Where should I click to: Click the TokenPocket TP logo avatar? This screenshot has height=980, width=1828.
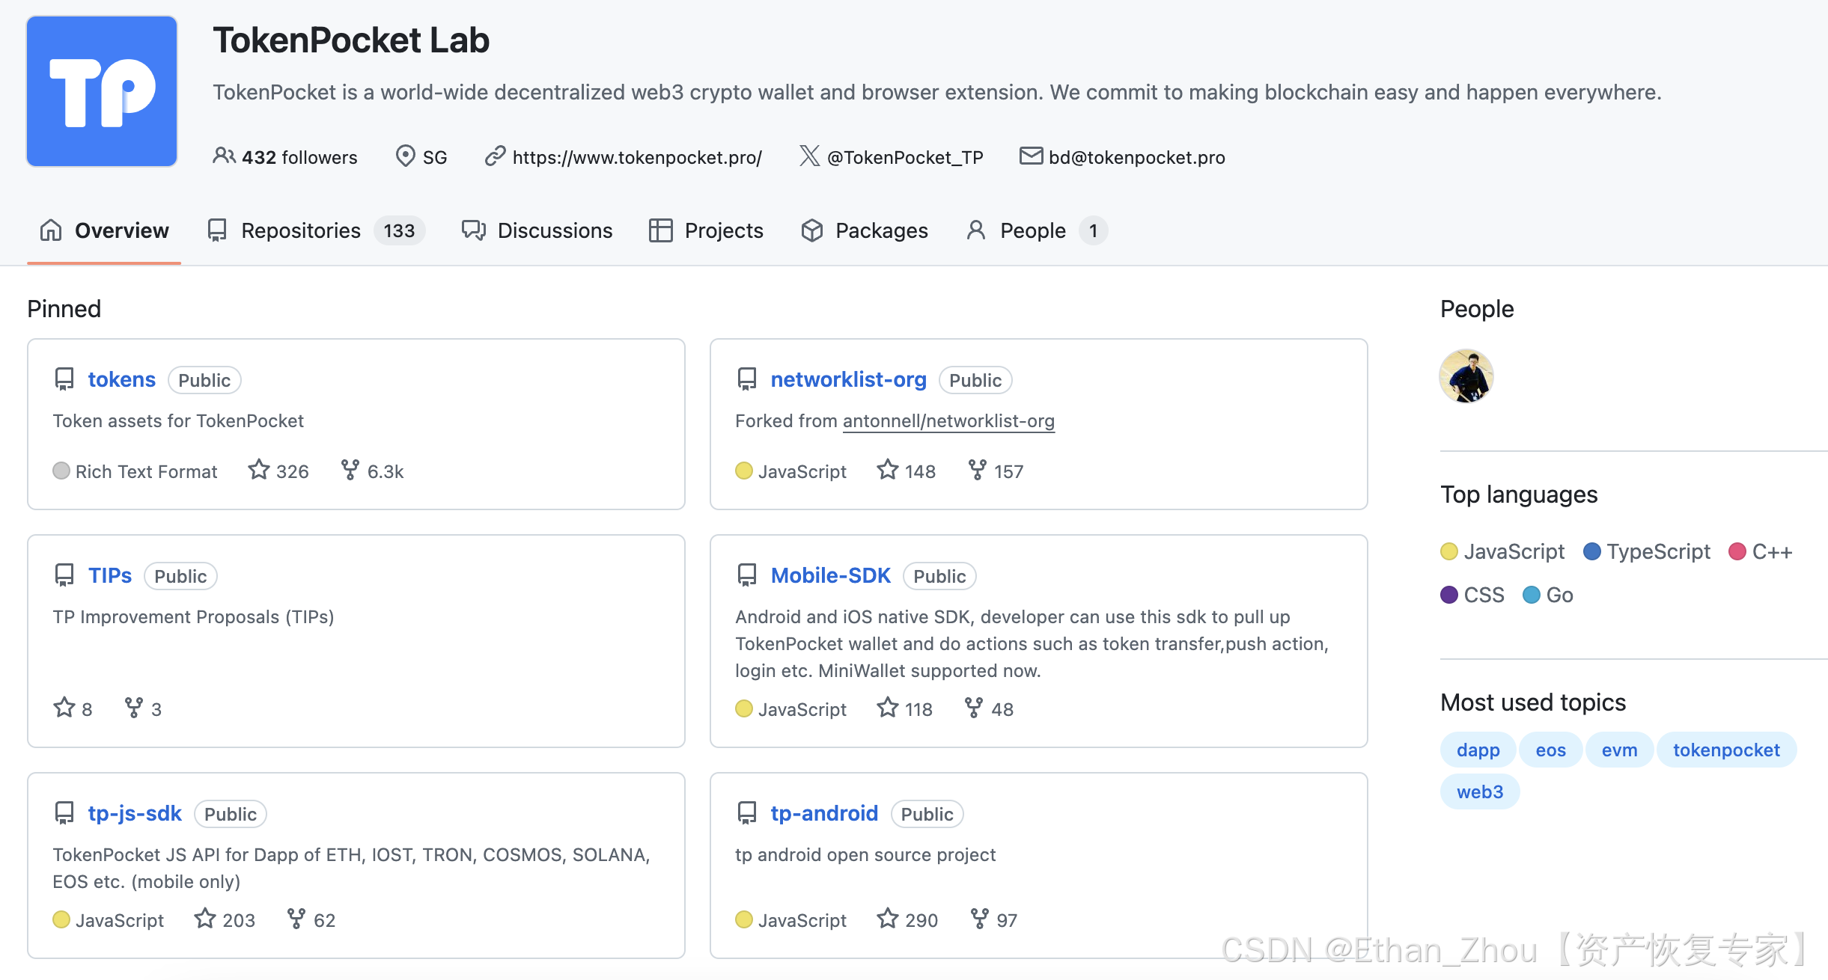(x=102, y=91)
